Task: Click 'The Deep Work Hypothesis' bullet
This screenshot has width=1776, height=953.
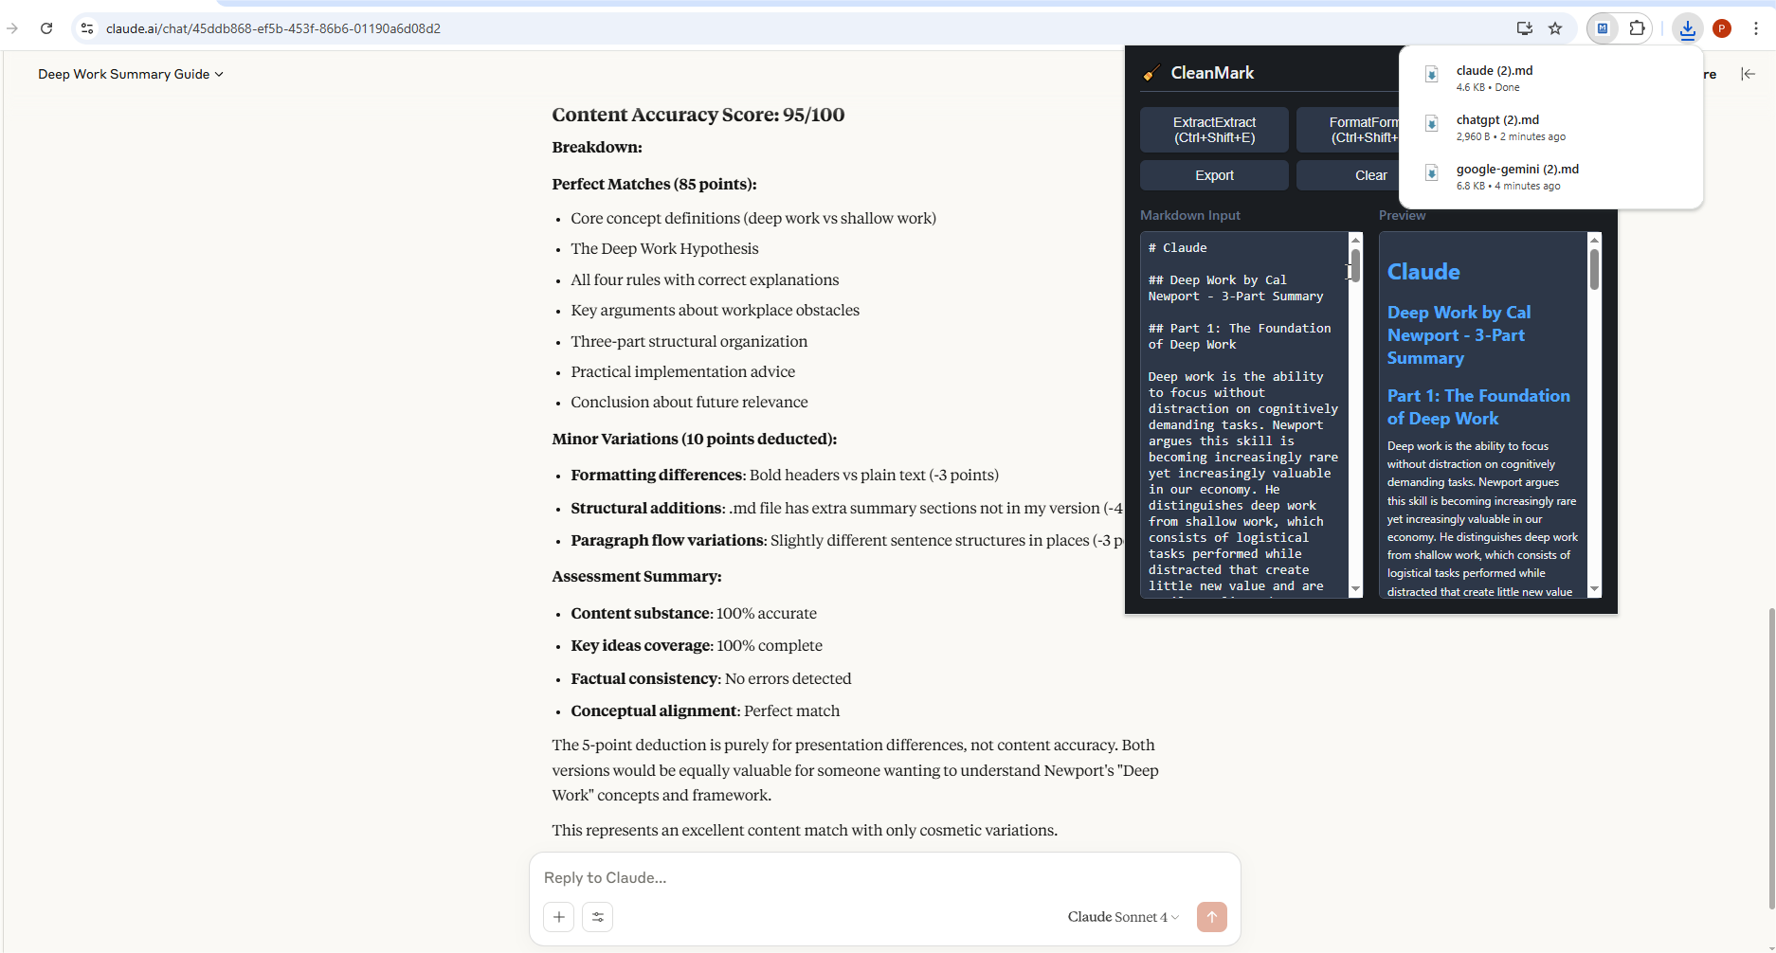Action: point(664,248)
